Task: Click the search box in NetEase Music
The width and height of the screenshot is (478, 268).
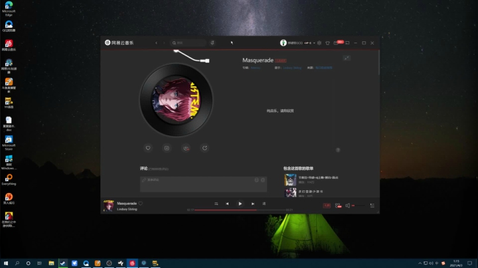Action: [x=189, y=43]
